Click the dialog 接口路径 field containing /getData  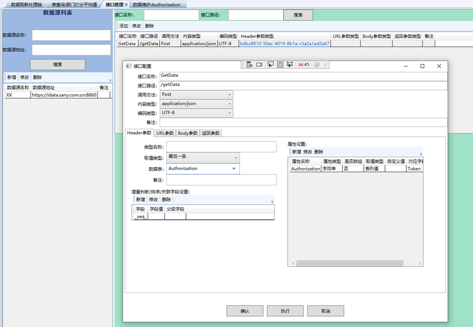(x=303, y=85)
